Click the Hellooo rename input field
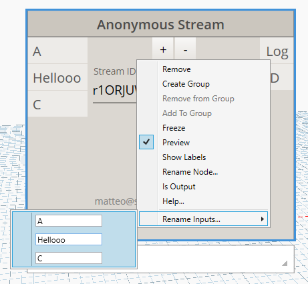 [x=69, y=239]
